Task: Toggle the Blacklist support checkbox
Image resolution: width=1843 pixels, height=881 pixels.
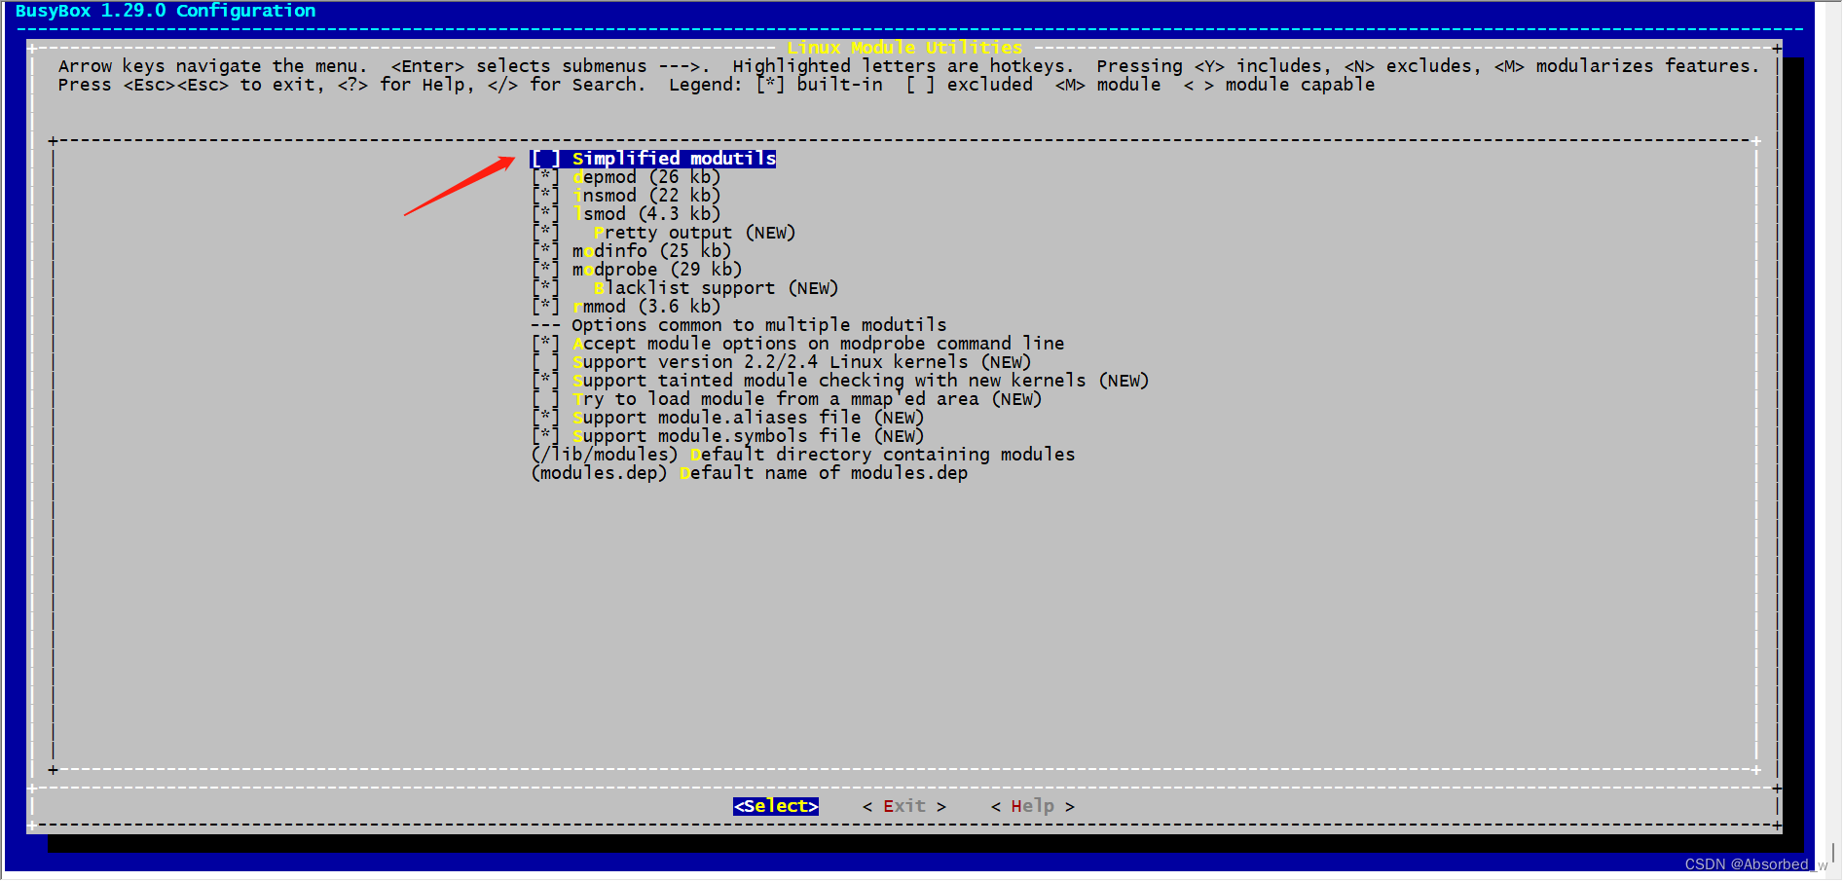Action: point(545,288)
